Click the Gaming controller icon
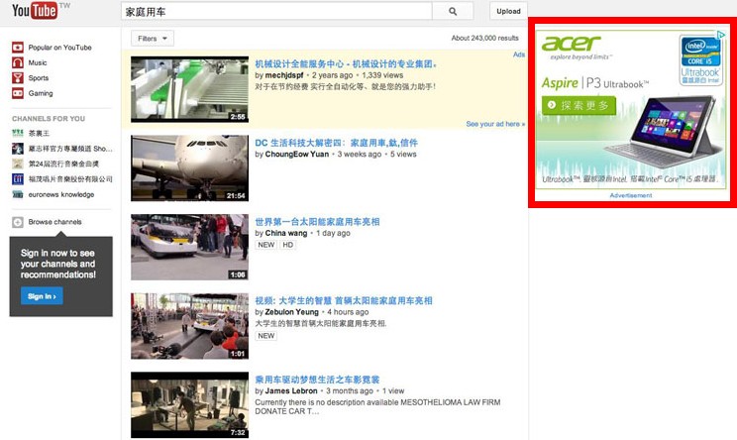Viewport: 737px width, 440px height. click(x=18, y=93)
